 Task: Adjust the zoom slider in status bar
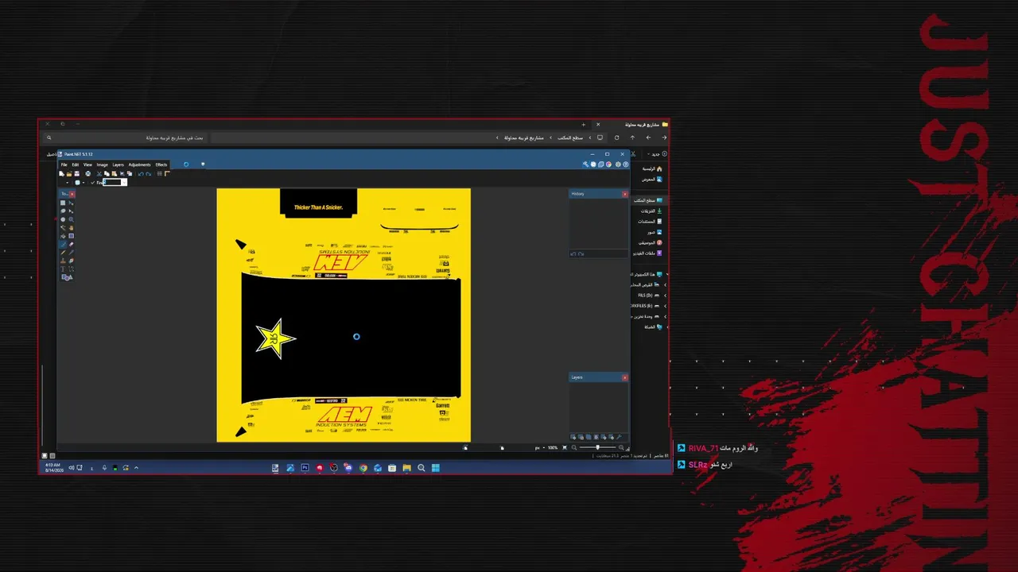pos(598,448)
